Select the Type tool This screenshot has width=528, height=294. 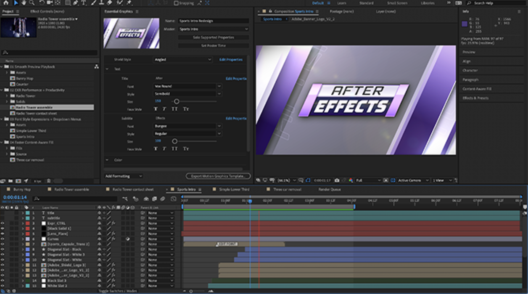click(x=84, y=3)
